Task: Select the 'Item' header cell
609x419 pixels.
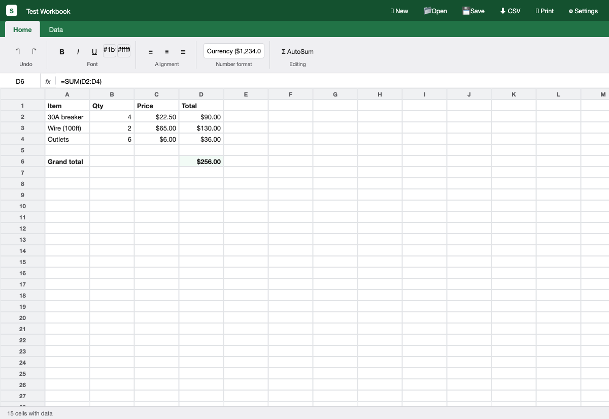Action: (67, 106)
